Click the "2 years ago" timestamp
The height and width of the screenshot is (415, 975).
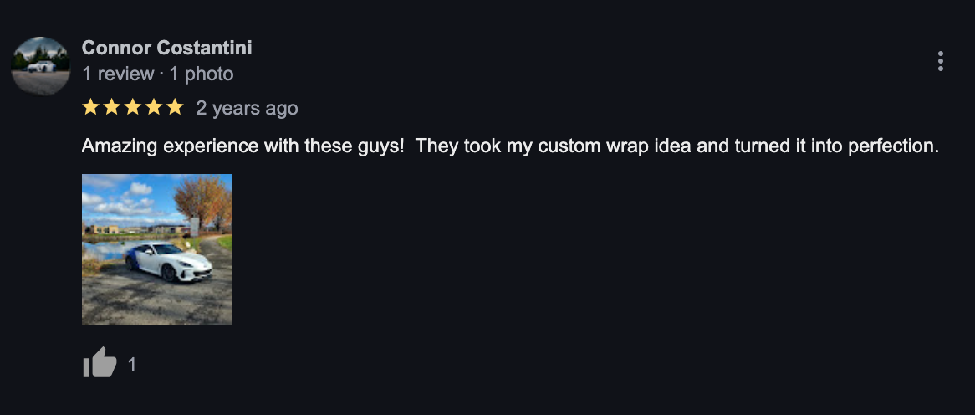(x=247, y=108)
